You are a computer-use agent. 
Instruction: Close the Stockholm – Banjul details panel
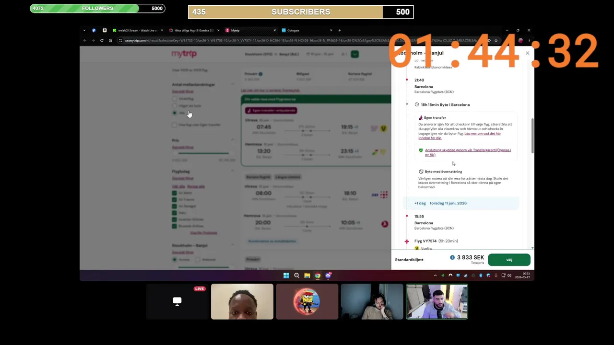pyautogui.click(x=527, y=53)
